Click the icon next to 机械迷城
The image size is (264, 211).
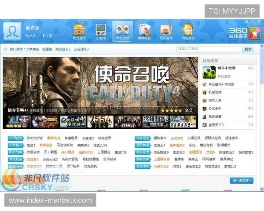click(205, 92)
